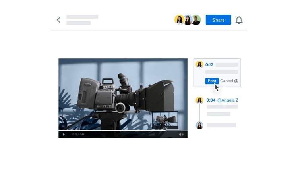Viewport: 298px width, 178px height.
Task: Select the middle collaborator avatar in header
Action: tap(188, 20)
